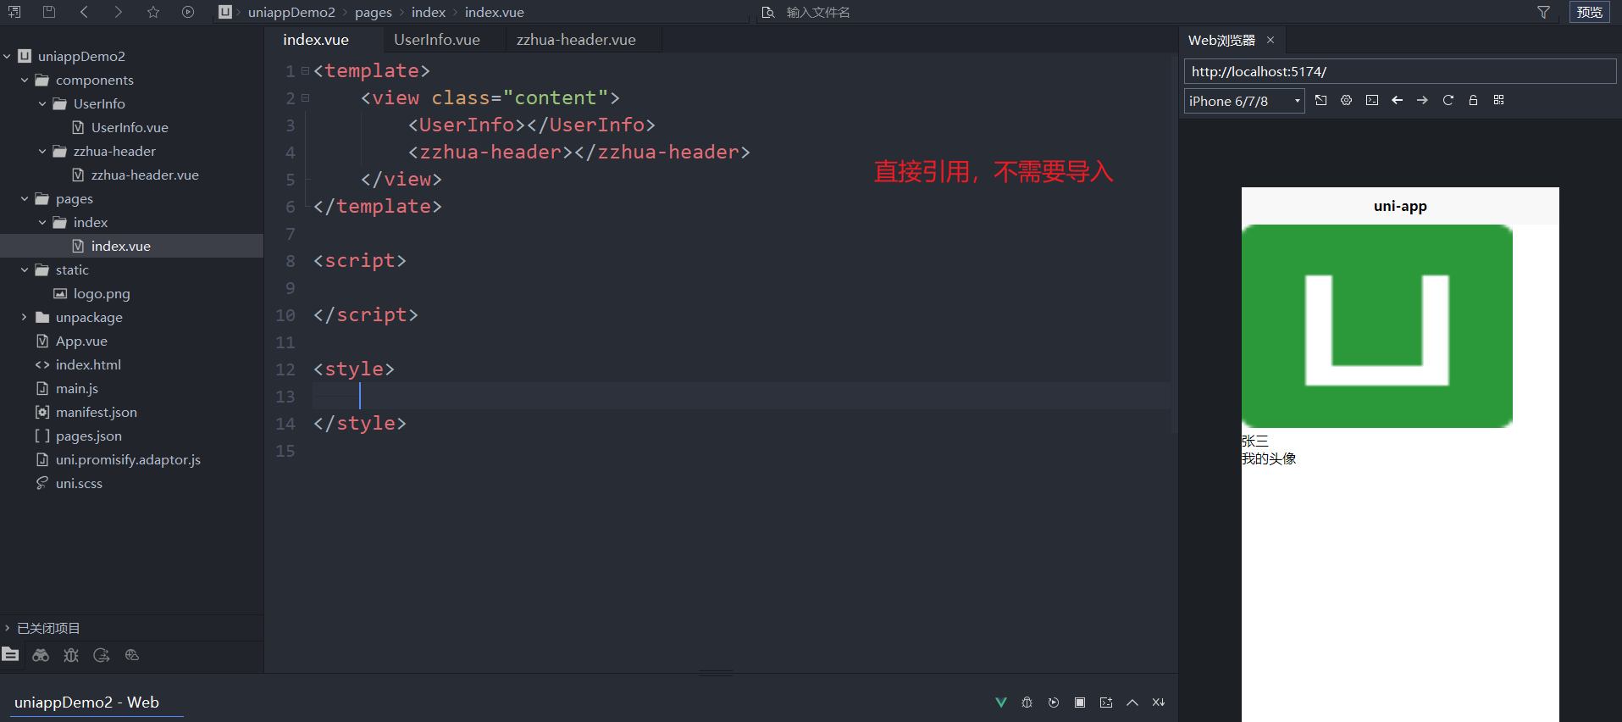Open pages.json in the project tree
The height and width of the screenshot is (722, 1622).
[89, 436]
